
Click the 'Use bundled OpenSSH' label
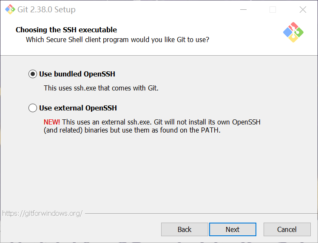(77, 74)
